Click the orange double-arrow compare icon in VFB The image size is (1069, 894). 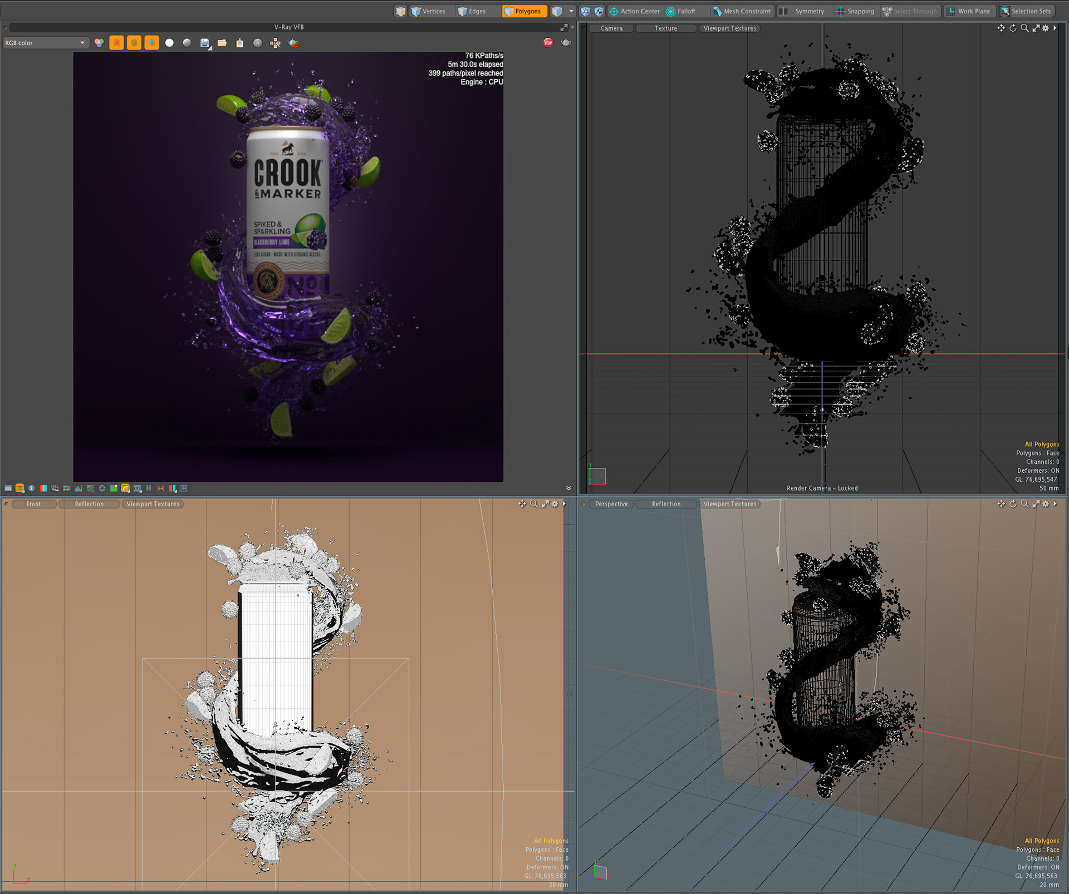click(x=161, y=488)
